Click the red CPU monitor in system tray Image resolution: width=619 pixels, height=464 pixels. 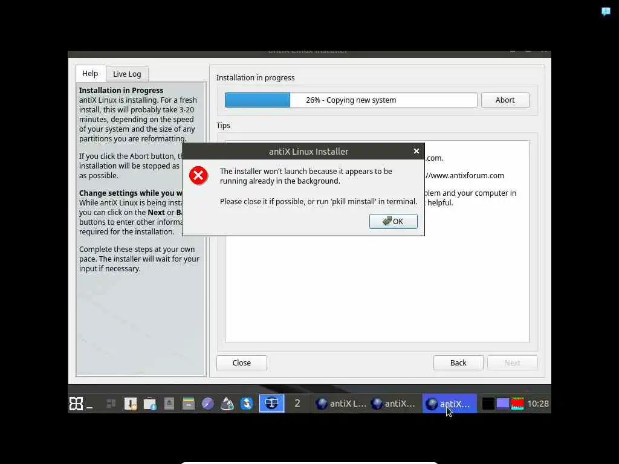click(x=517, y=404)
